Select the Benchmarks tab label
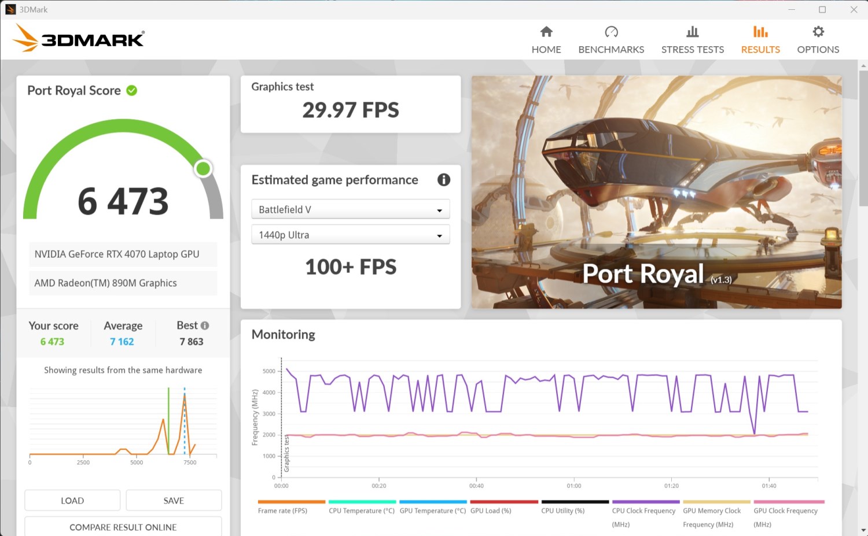The image size is (868, 536). 611,50
